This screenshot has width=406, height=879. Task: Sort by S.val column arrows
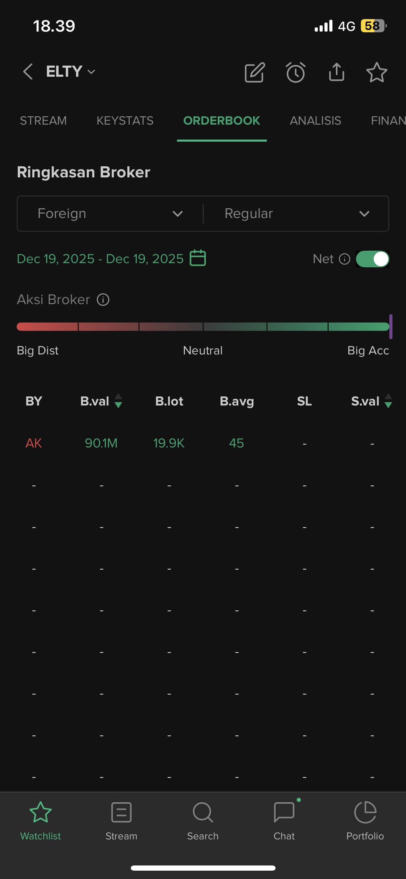pyautogui.click(x=388, y=401)
